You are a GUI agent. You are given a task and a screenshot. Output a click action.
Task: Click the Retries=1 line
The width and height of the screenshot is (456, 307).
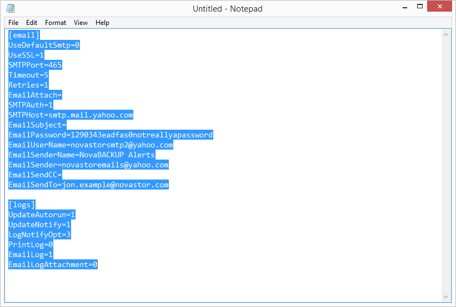tap(28, 85)
